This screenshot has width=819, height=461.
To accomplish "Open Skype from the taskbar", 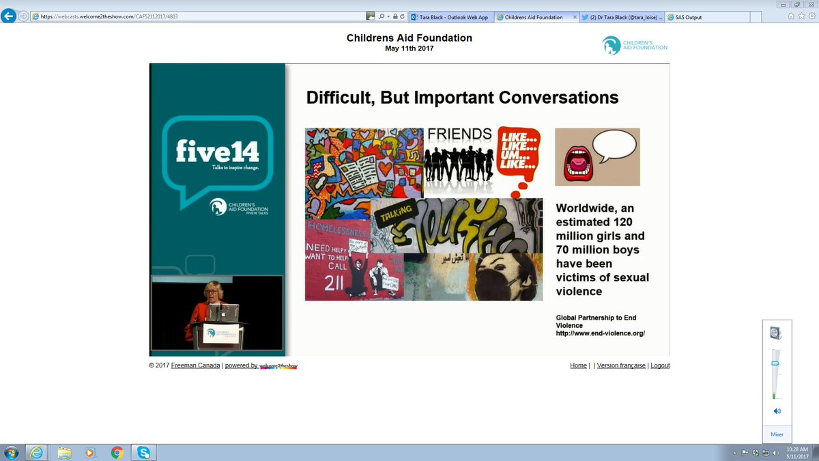I will click(x=143, y=451).
